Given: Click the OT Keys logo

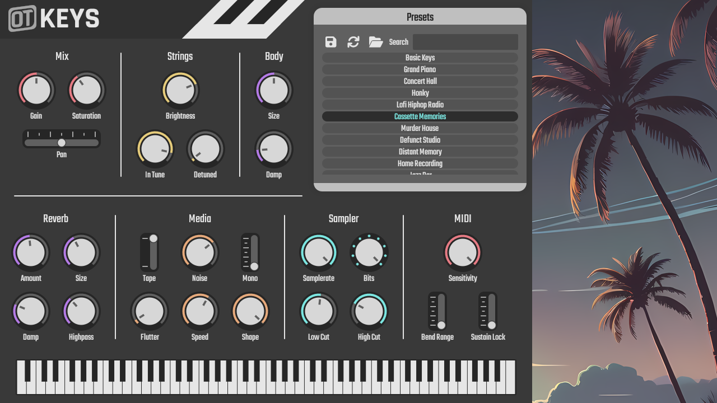Looking at the screenshot, I should pyautogui.click(x=52, y=18).
